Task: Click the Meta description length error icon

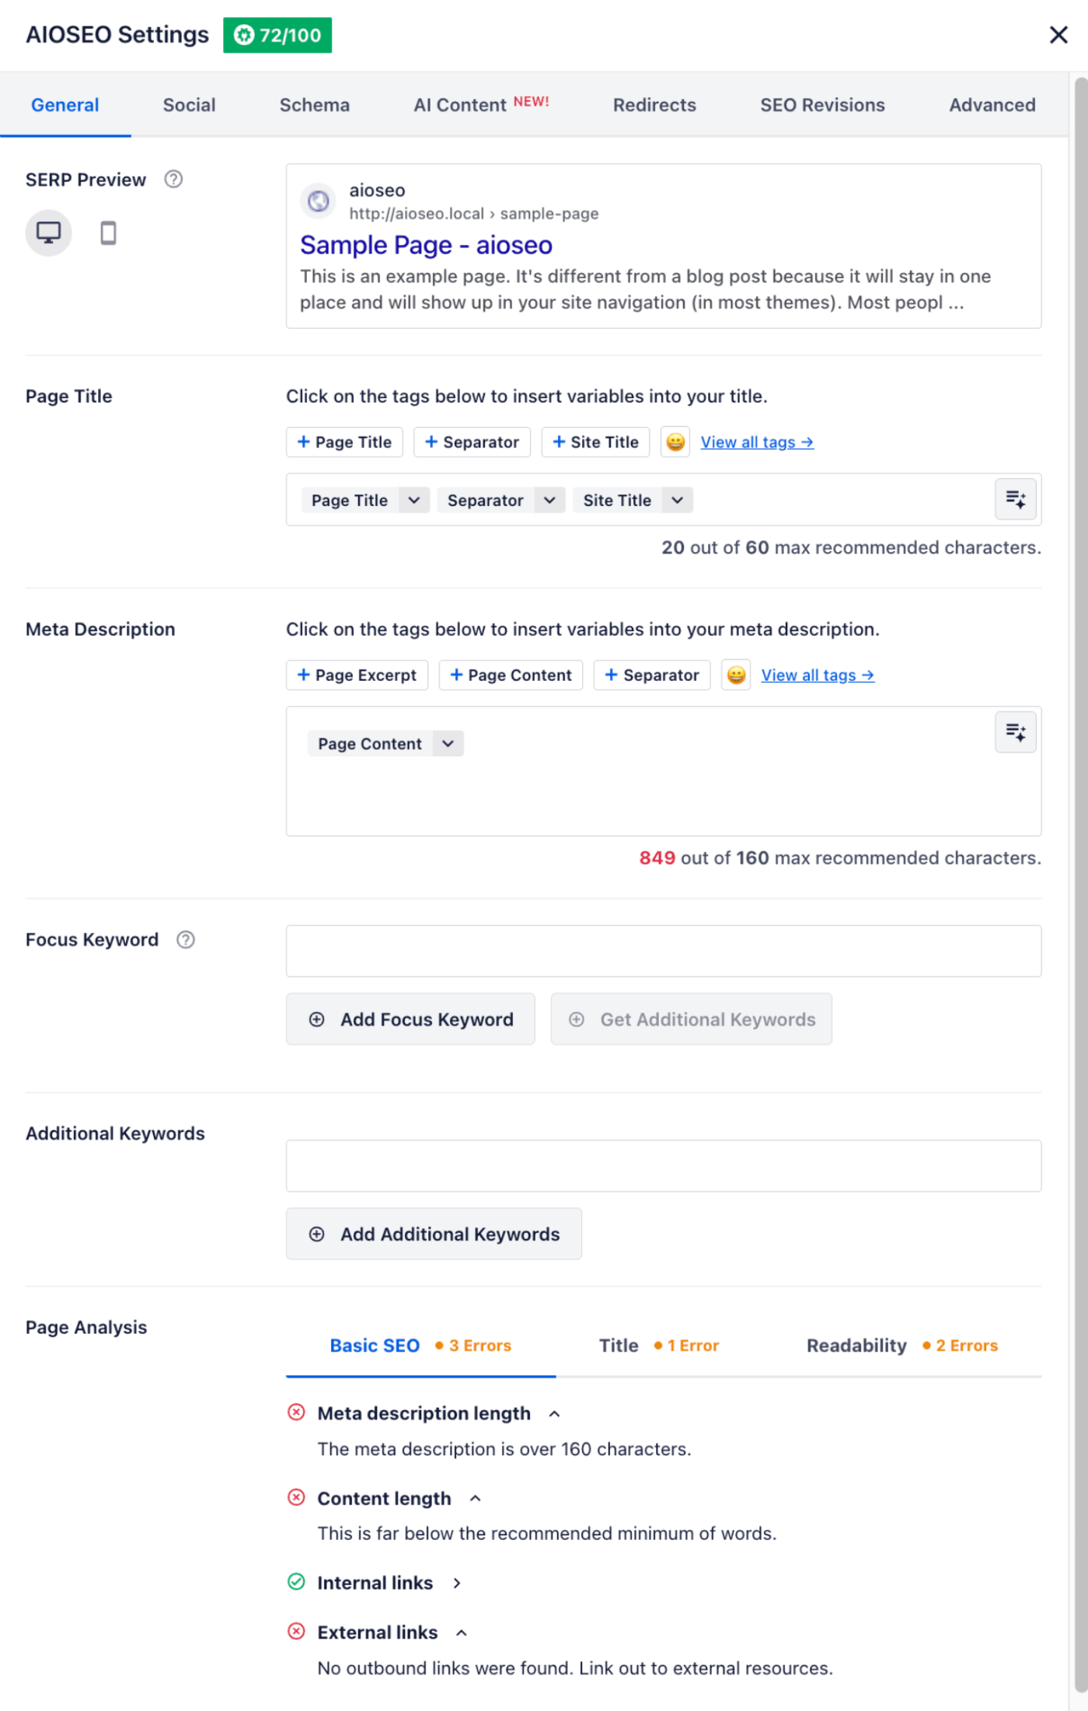Action: tap(296, 1412)
